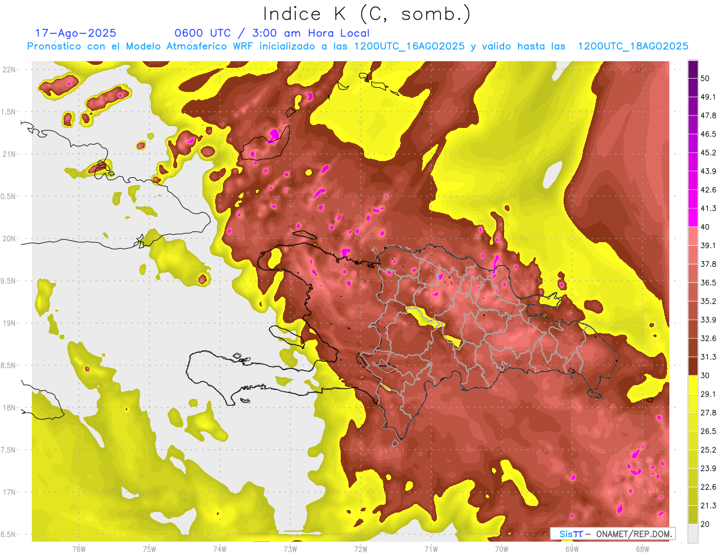The height and width of the screenshot is (557, 721).
Task: Click the "Pronostico con el Modelo Atmosferico WRF" subtitle line
Action: (357, 46)
